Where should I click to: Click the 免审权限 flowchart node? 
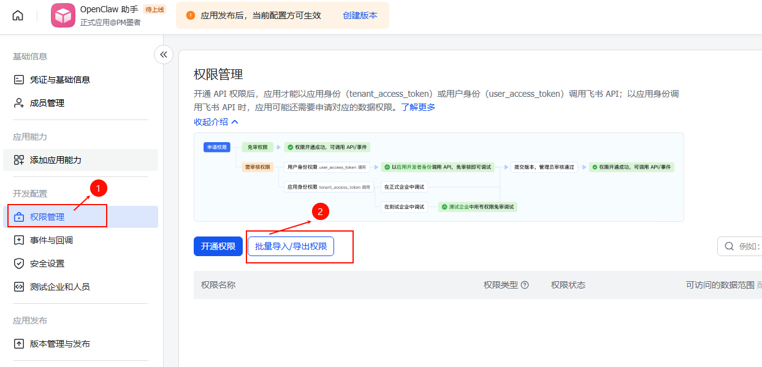tap(257, 147)
